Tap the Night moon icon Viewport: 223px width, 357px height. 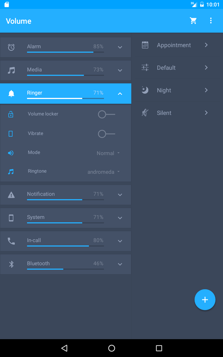pos(145,90)
